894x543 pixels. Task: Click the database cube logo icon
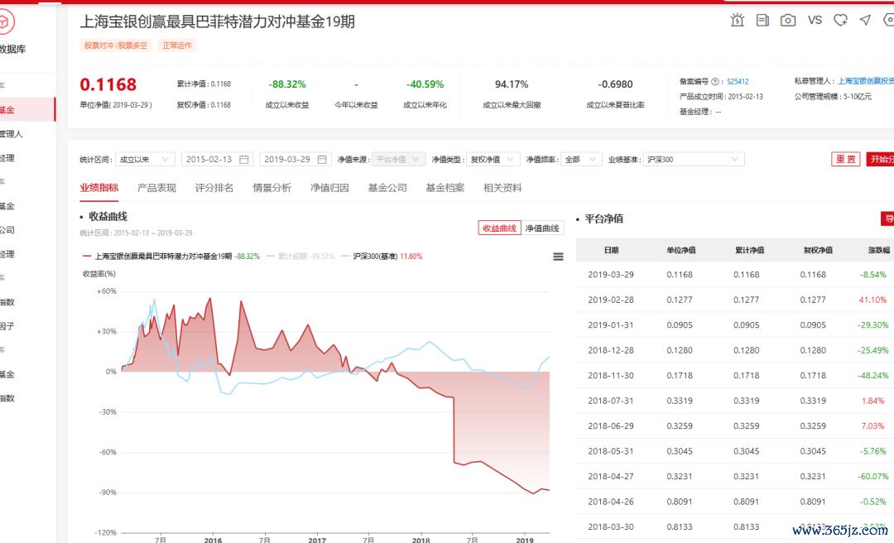pos(5,22)
